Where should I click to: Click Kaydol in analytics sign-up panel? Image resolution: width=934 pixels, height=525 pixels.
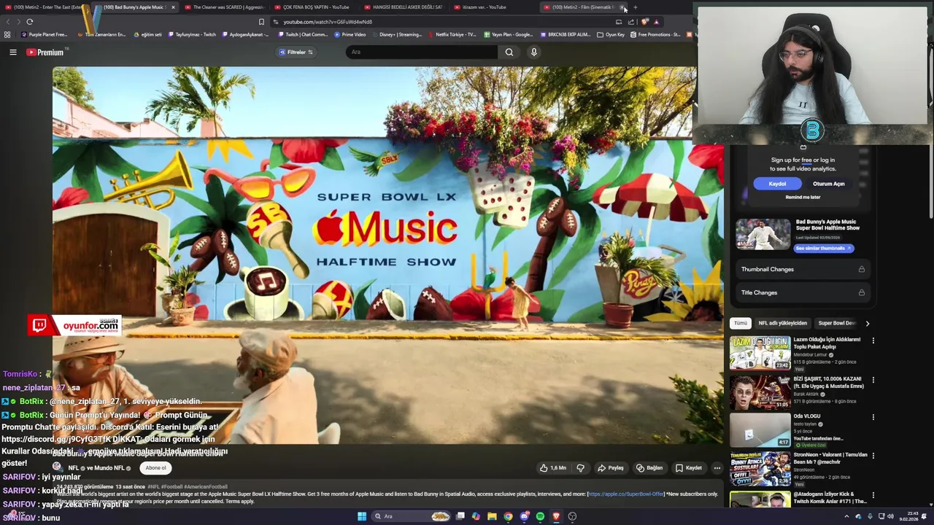(x=777, y=184)
